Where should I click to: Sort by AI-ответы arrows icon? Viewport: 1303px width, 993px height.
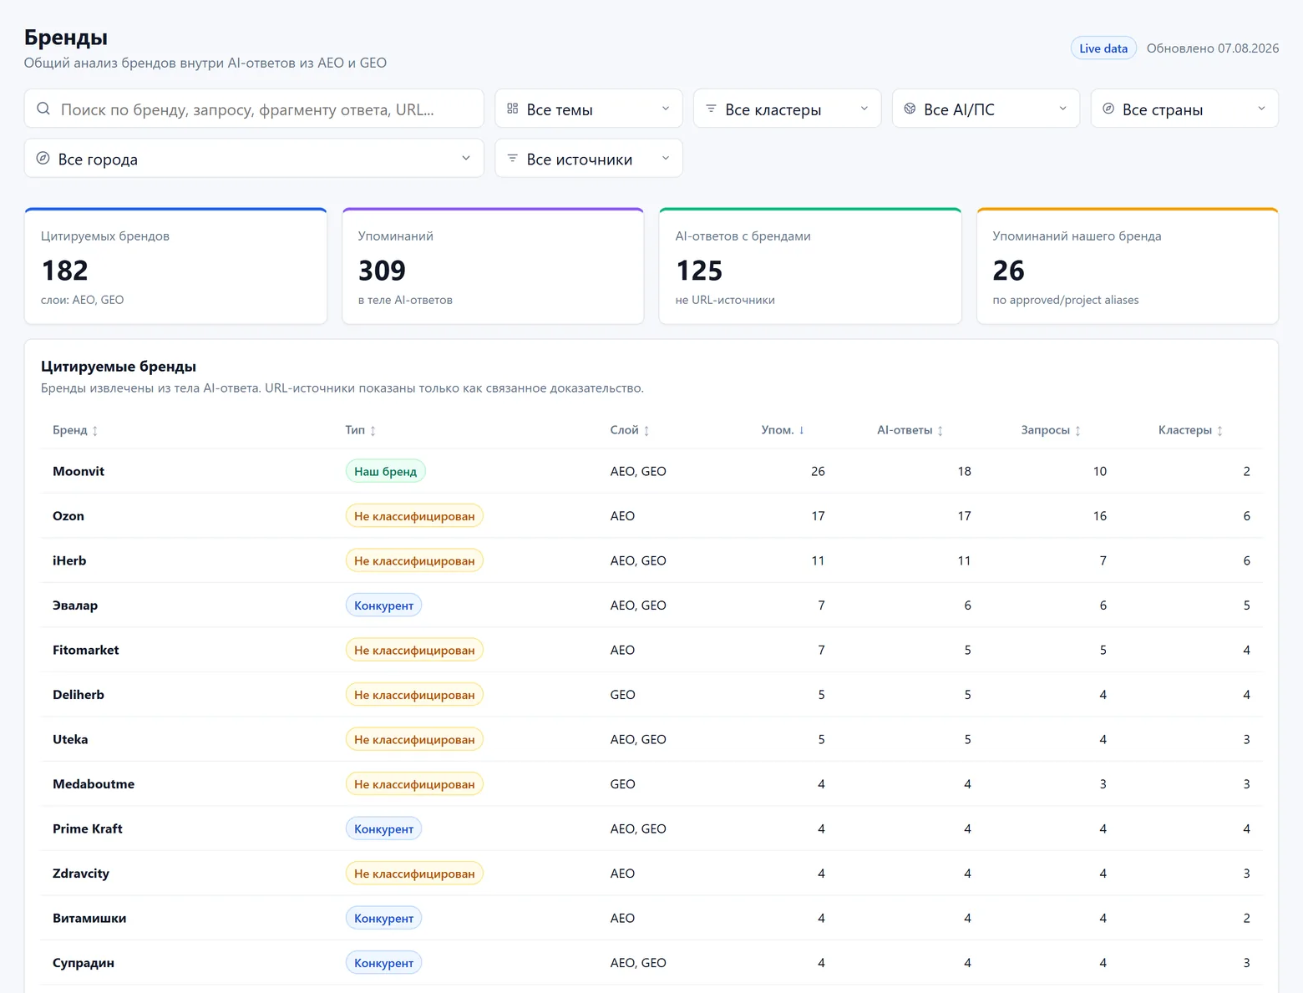click(x=940, y=431)
